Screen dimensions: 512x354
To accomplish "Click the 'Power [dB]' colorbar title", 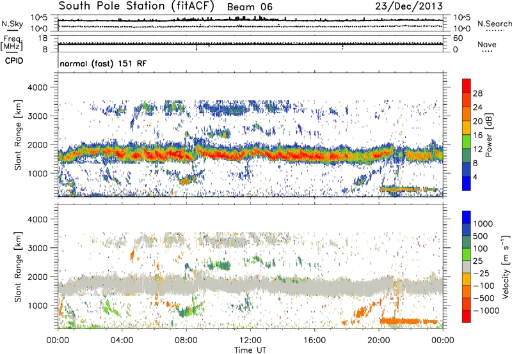I will pos(489,135).
